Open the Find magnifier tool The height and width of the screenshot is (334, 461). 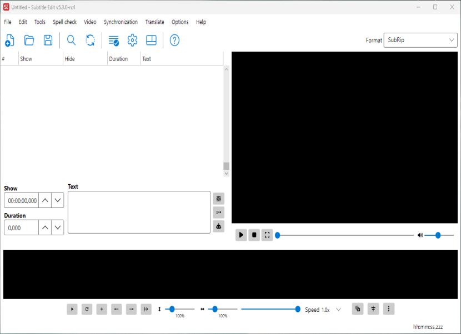coord(71,41)
